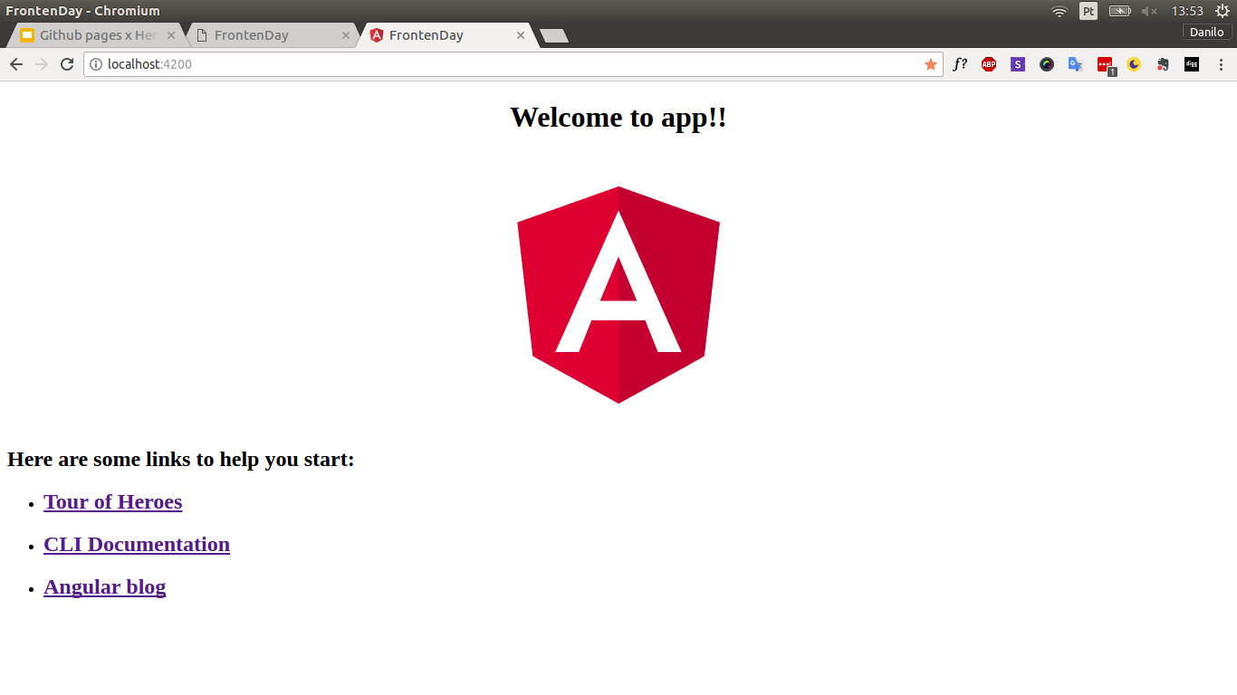This screenshot has width=1237, height=695.
Task: Open the CLI Documentation link
Action: click(137, 544)
